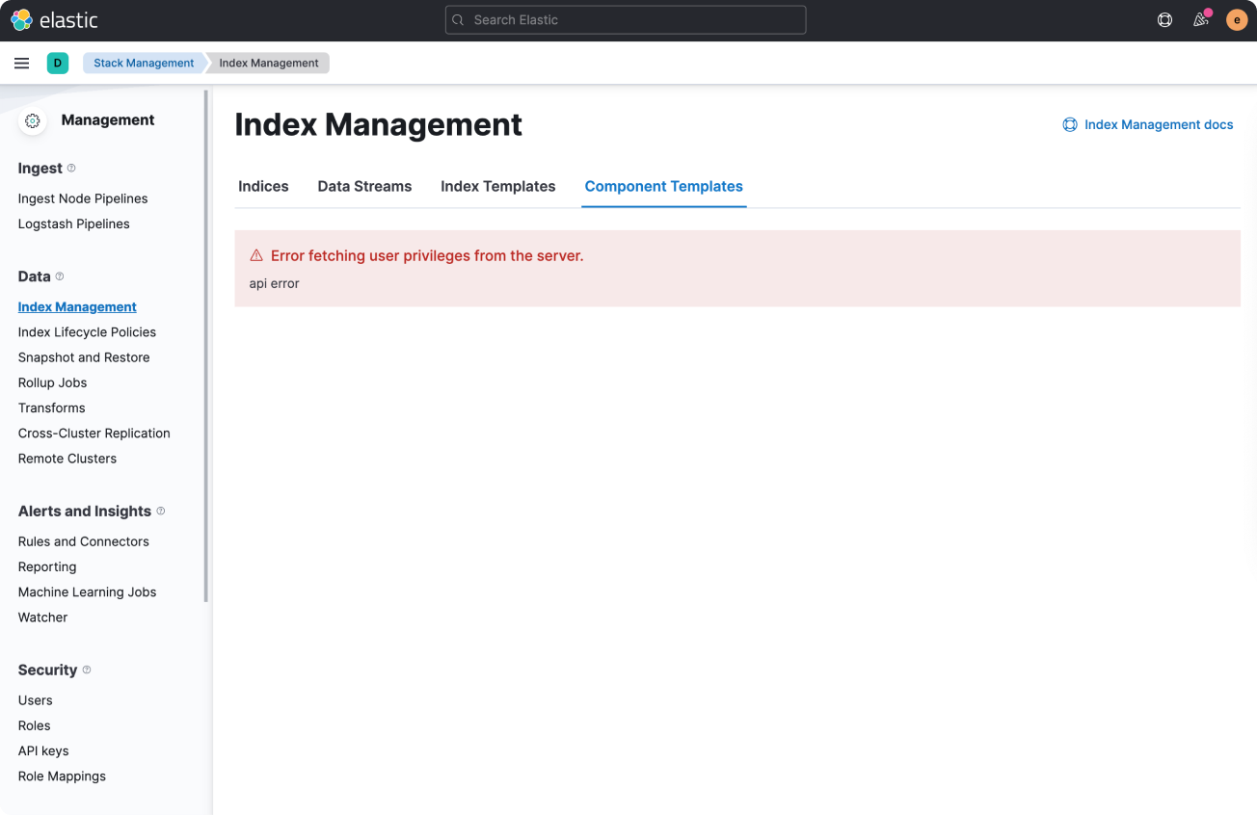Click the Management gear icon
Viewport: 1257px width, 815px height.
32,119
